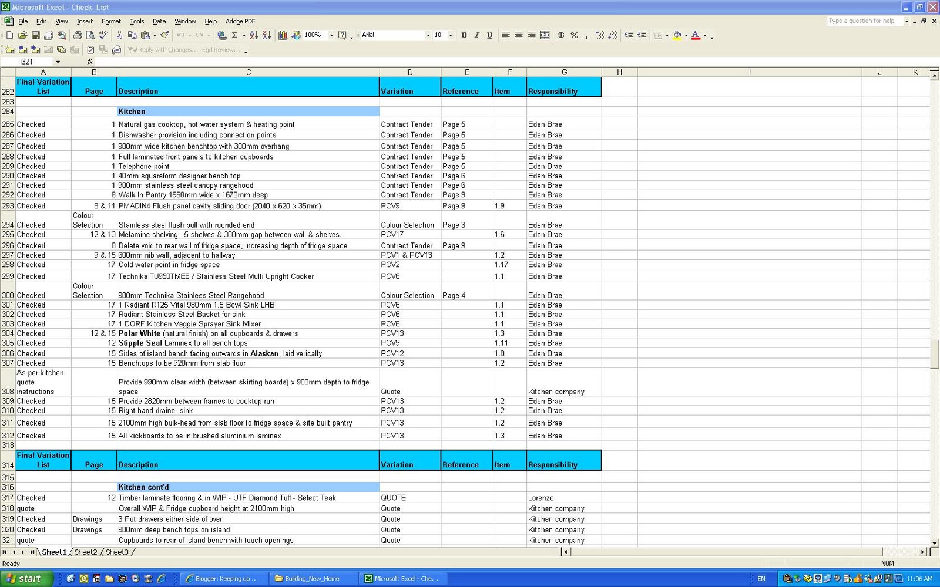The image size is (940, 587).
Task: Sort the selection descending Z to A
Action: (267, 35)
